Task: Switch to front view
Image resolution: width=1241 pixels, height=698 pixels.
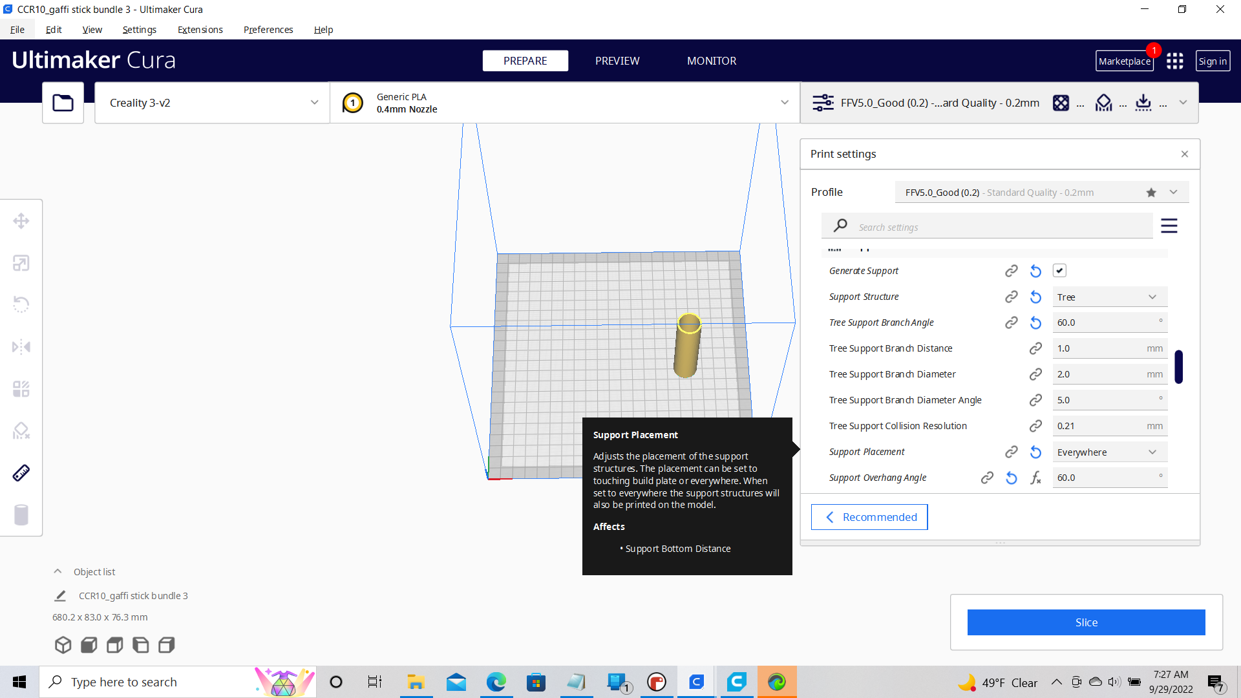Action: coord(89,645)
